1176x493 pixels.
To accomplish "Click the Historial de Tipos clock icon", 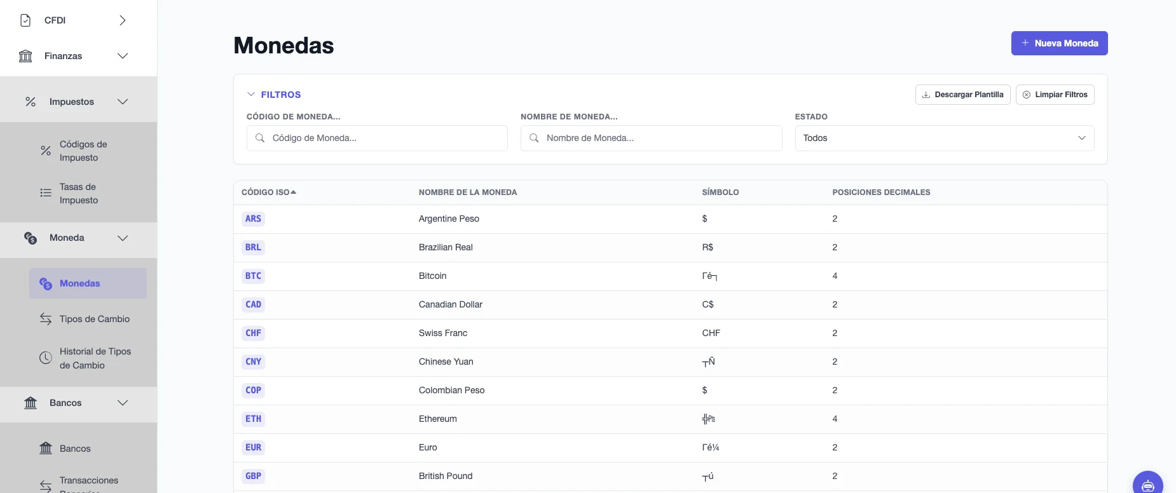I will [x=46, y=358].
